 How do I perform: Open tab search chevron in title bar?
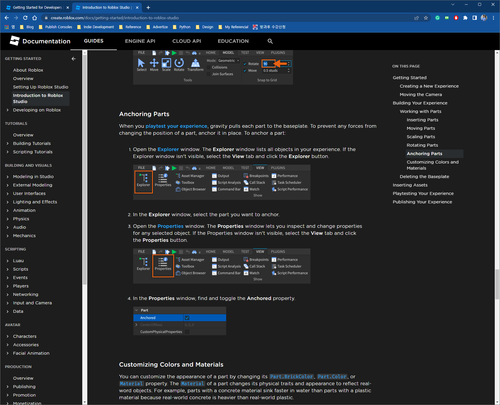click(453, 4)
